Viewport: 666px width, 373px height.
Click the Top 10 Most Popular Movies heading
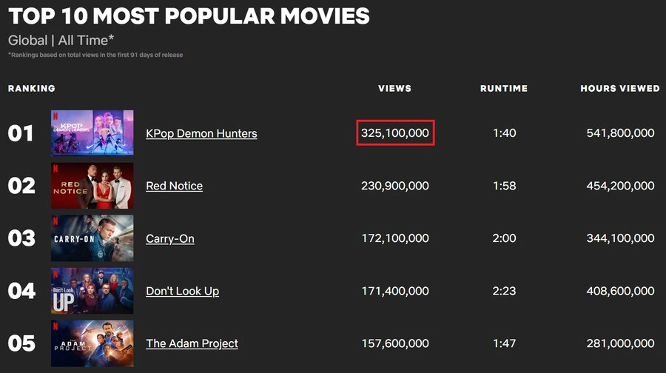pyautogui.click(x=189, y=15)
